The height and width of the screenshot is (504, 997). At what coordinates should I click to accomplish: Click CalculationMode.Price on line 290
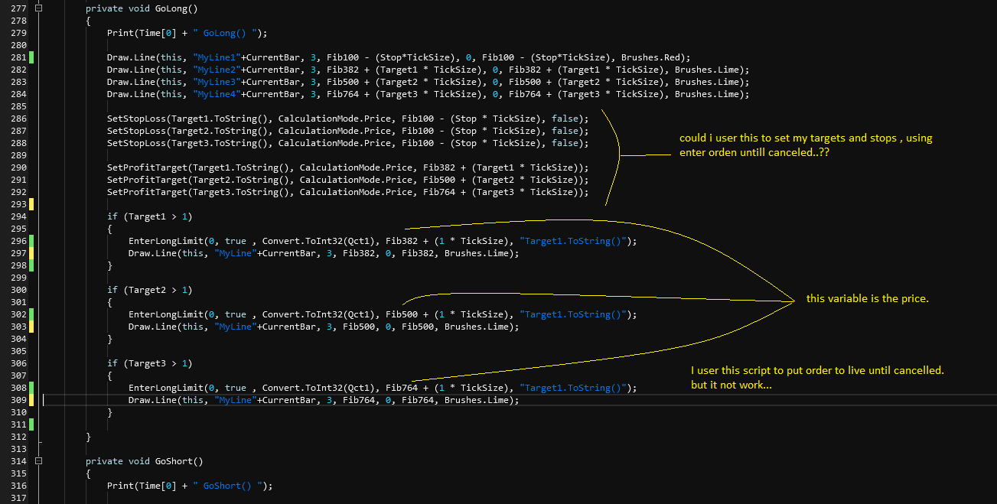tap(356, 167)
